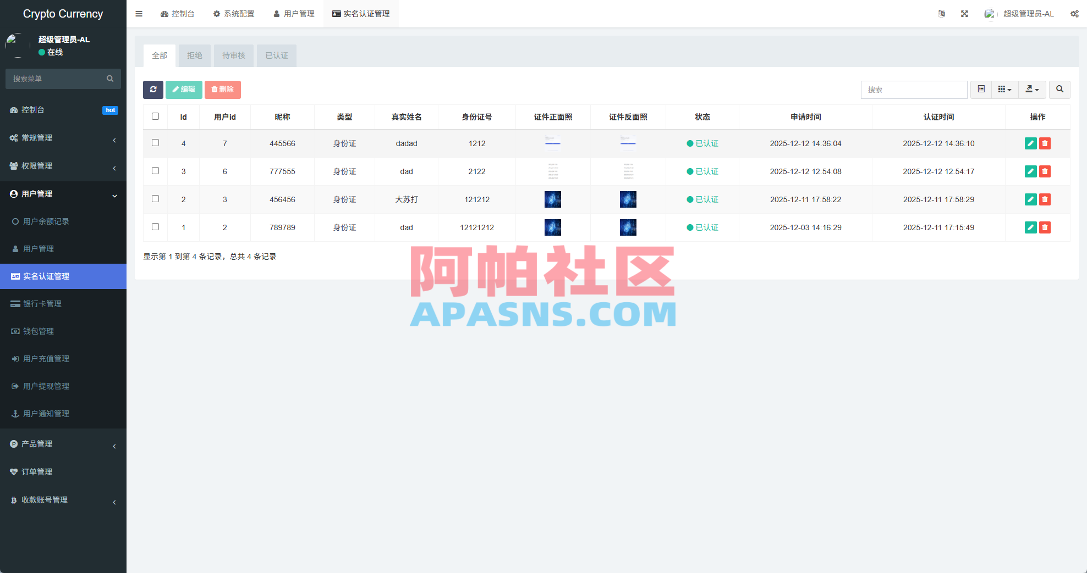The height and width of the screenshot is (573, 1087).
Task: Open 用户提现管理 in the sidebar
Action: [x=63, y=386]
